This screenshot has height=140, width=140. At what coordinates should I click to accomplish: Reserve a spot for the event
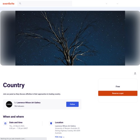tap(118, 93)
